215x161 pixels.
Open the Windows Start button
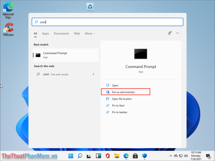[x=71, y=156]
